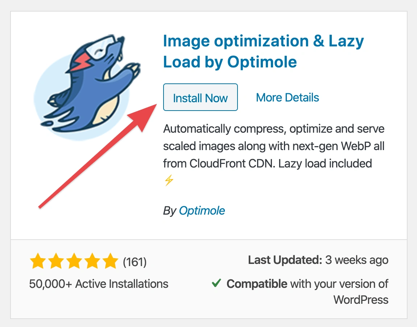Click the bold 'Compatible' word
Viewport: 417px width, 327px height.
(x=257, y=283)
